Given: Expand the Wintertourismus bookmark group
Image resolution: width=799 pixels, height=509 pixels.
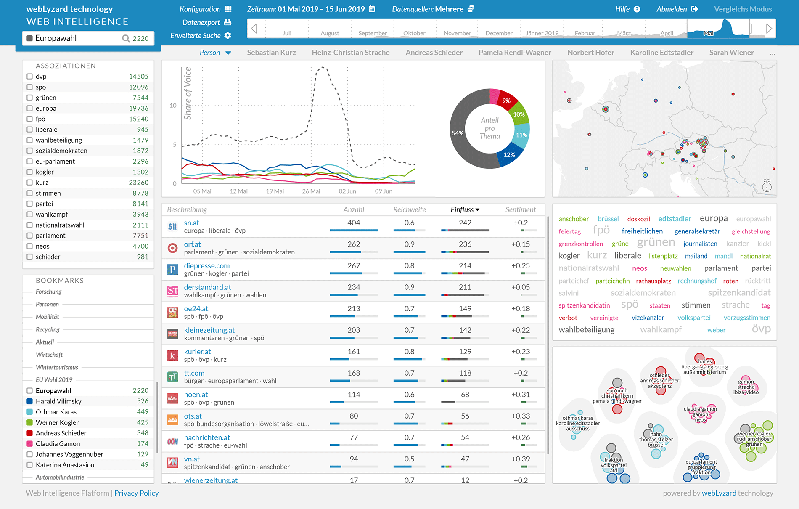Looking at the screenshot, I should coord(57,367).
